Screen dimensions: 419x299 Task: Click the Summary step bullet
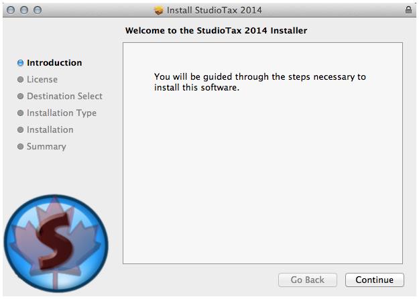tap(20, 146)
